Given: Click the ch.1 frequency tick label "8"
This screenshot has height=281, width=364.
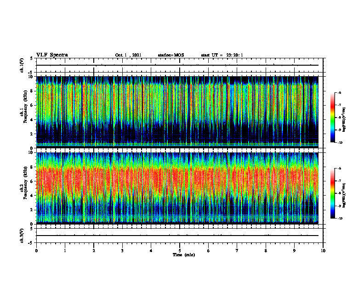Looking at the screenshot, I should tap(32, 91).
